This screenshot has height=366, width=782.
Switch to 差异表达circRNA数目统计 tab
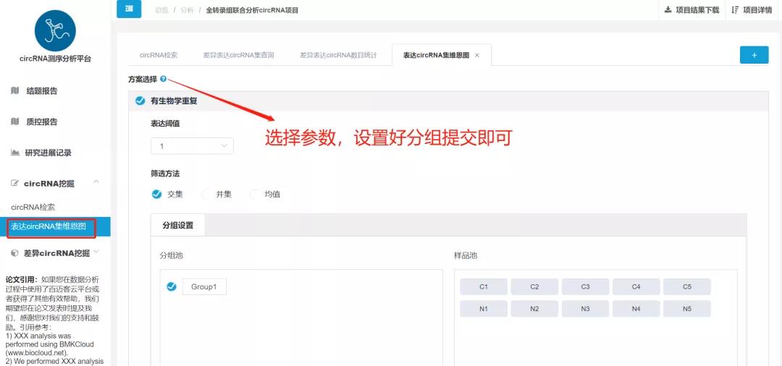point(338,55)
